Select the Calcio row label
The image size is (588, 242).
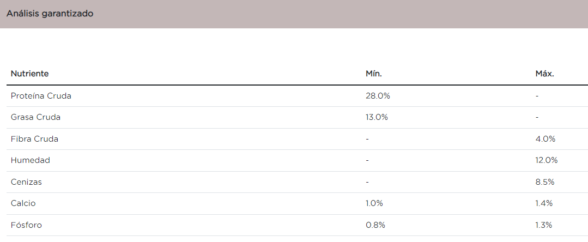point(23,203)
